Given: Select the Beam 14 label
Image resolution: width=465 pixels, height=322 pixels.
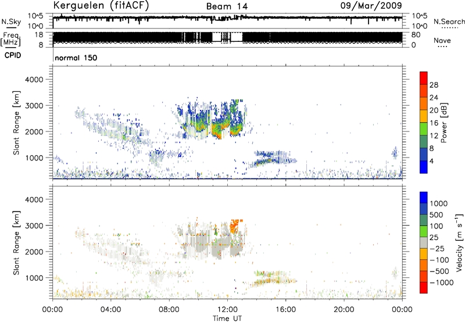Looking at the screenshot, I should (x=227, y=6).
